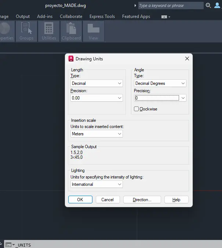Click the Help button

176,200
